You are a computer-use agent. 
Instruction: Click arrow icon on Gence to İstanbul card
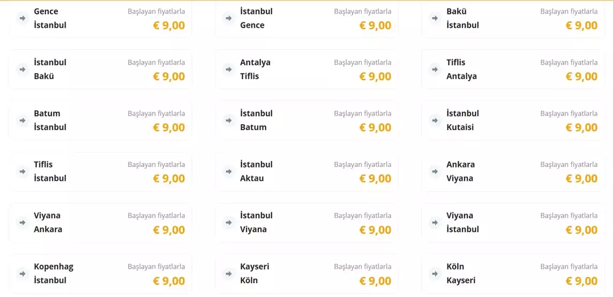click(23, 18)
